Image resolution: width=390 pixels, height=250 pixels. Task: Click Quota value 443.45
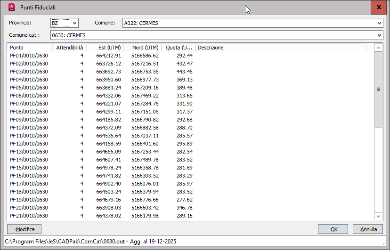pyautogui.click(x=185, y=72)
